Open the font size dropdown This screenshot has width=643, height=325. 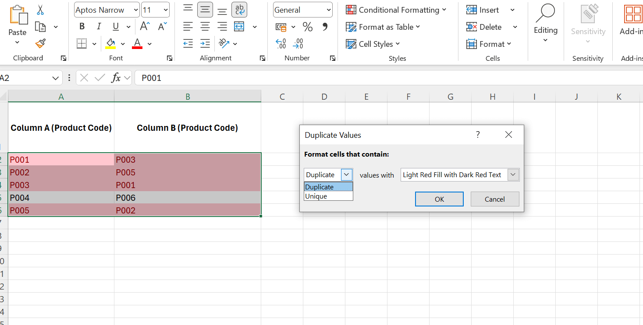point(165,10)
